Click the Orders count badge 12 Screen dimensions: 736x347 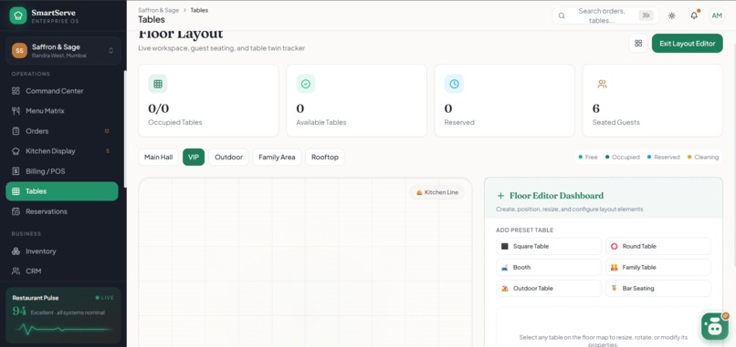107,131
